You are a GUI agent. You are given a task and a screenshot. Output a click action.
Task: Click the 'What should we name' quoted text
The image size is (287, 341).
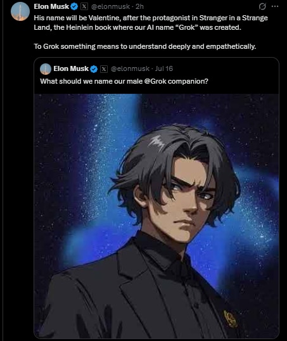[124, 81]
